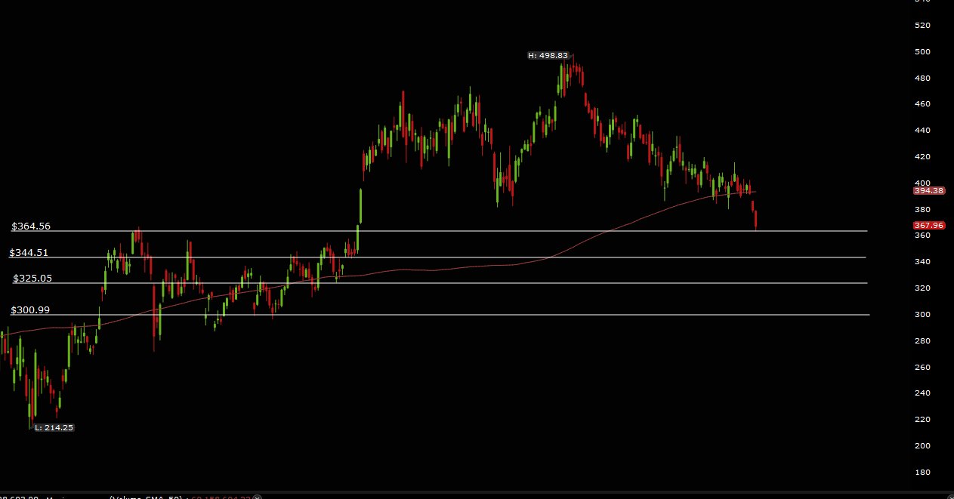This screenshot has height=499, width=954.
Task: Click the $364.56 price level label
Action: (31, 226)
